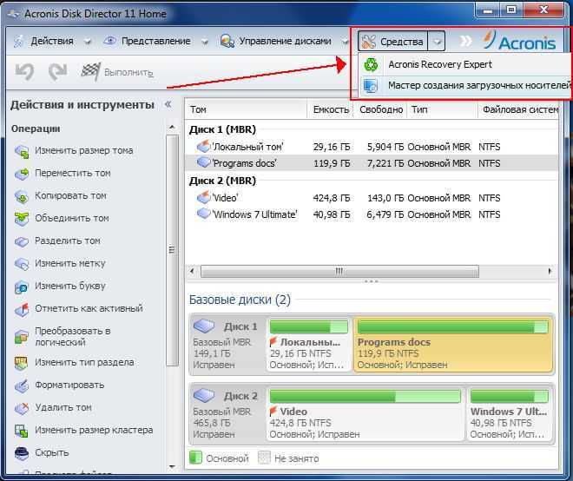This screenshot has width=573, height=481.
Task: Click operations panel scroll up arrow
Action: (172, 127)
